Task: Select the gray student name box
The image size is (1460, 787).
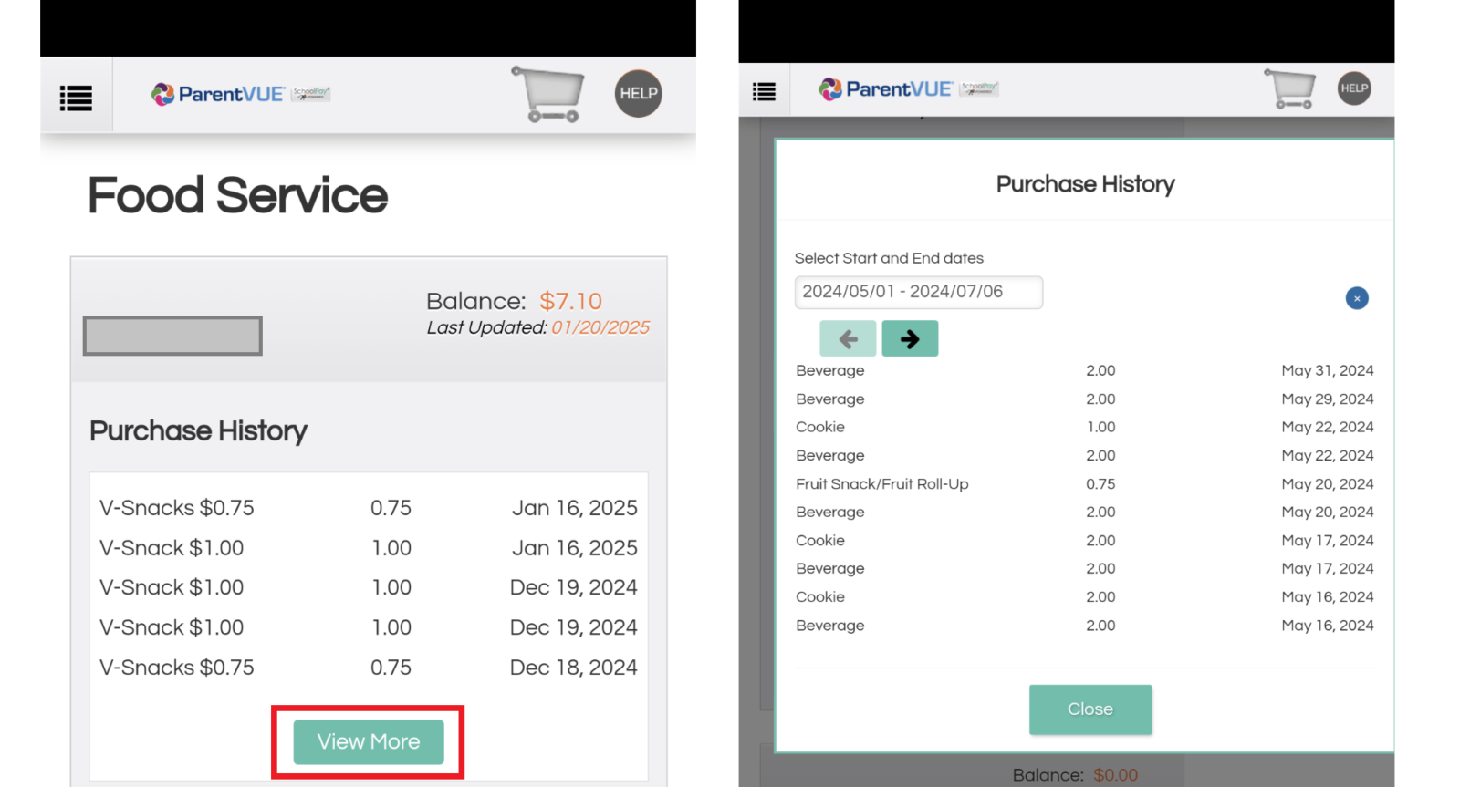Action: pyautogui.click(x=172, y=336)
